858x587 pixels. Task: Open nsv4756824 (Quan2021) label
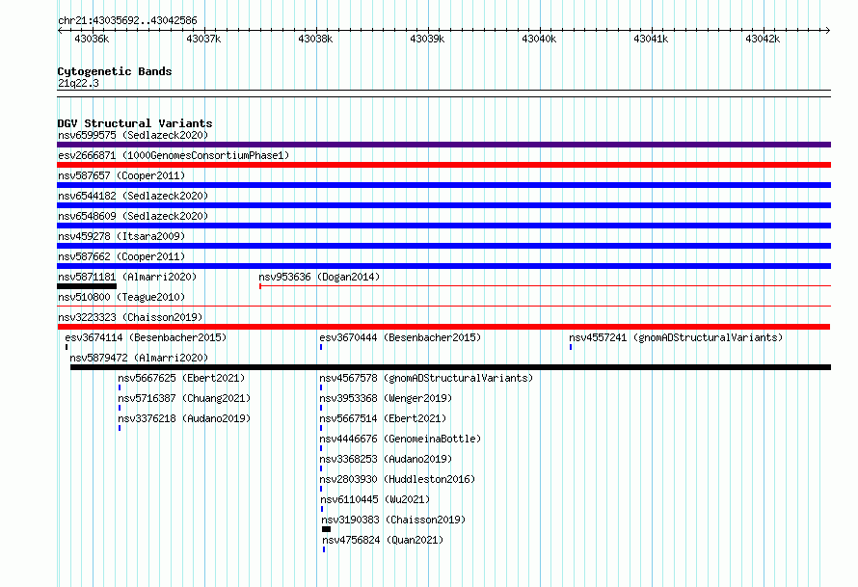(383, 540)
